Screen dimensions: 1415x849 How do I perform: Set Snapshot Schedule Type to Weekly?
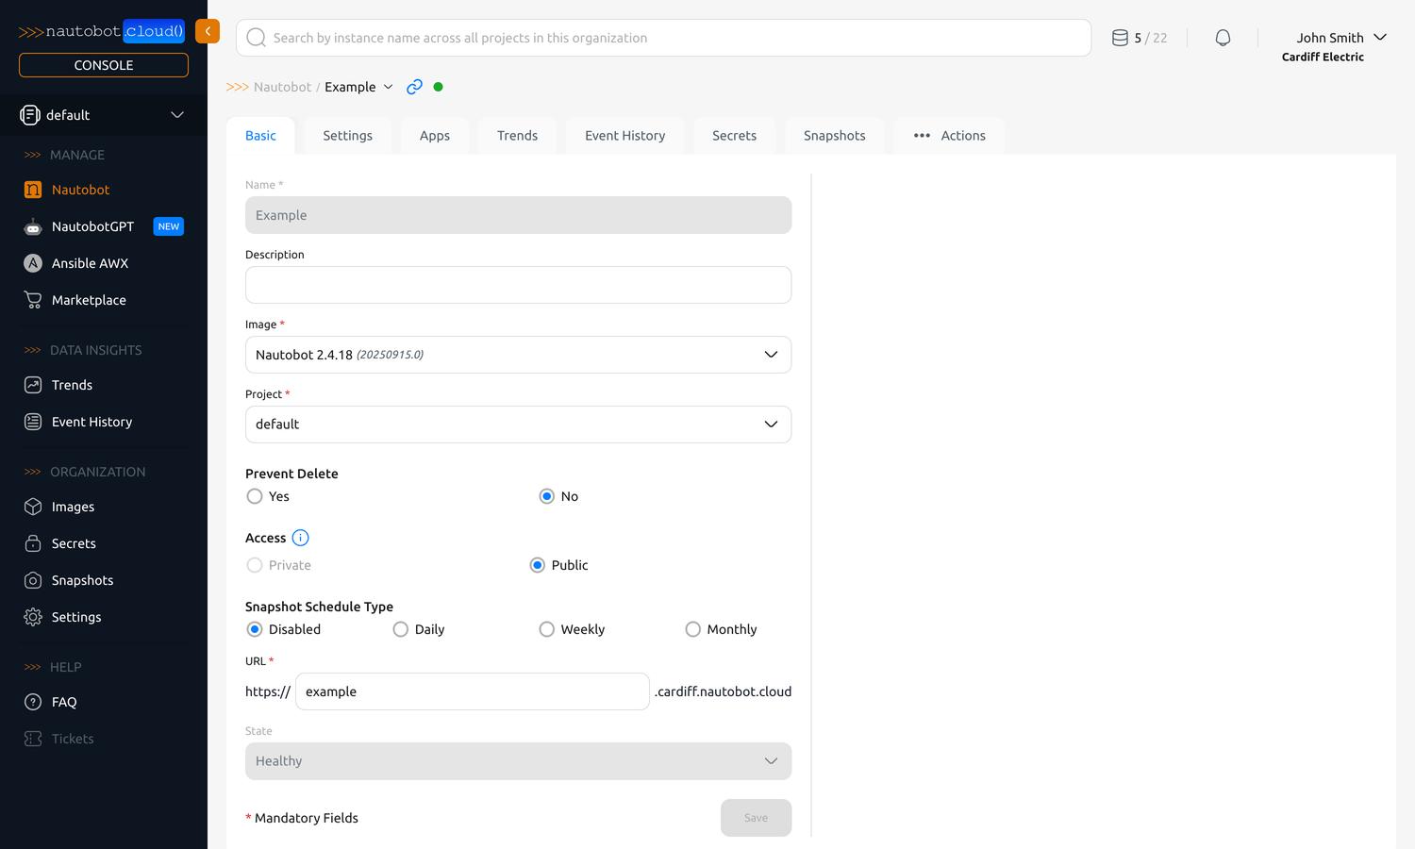pos(547,629)
